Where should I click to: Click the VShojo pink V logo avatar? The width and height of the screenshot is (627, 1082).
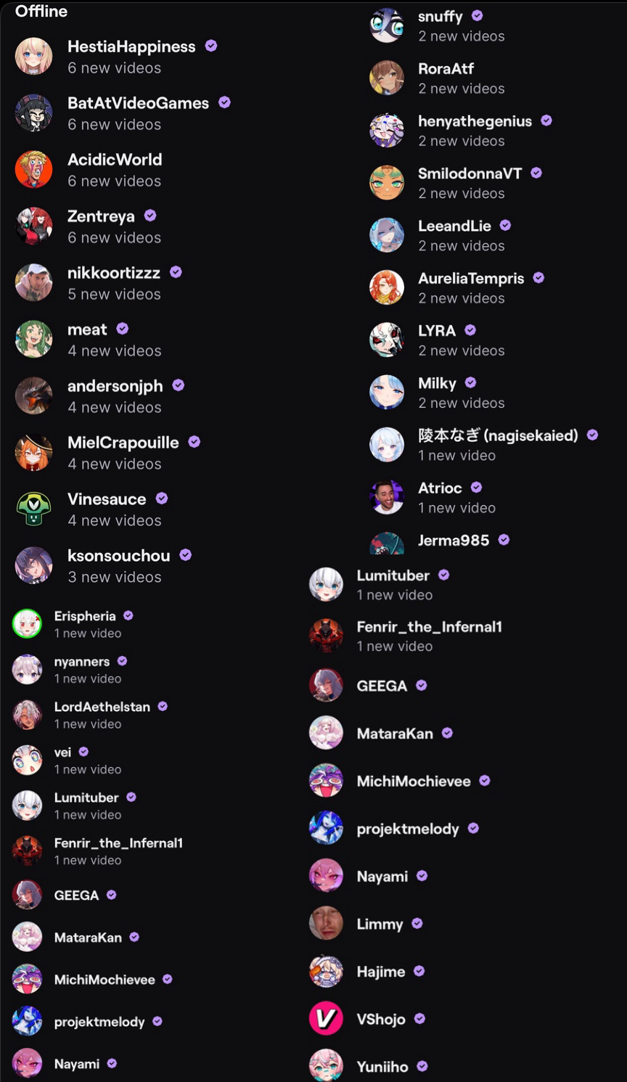[x=326, y=1018]
